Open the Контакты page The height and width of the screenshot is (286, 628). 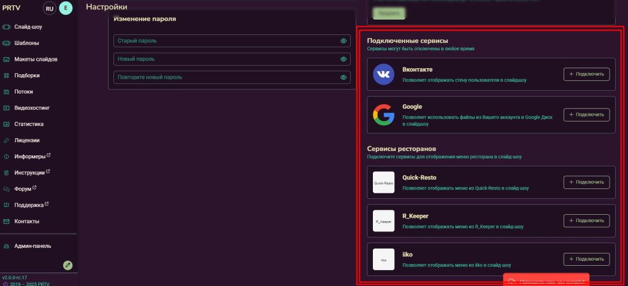[27, 222]
